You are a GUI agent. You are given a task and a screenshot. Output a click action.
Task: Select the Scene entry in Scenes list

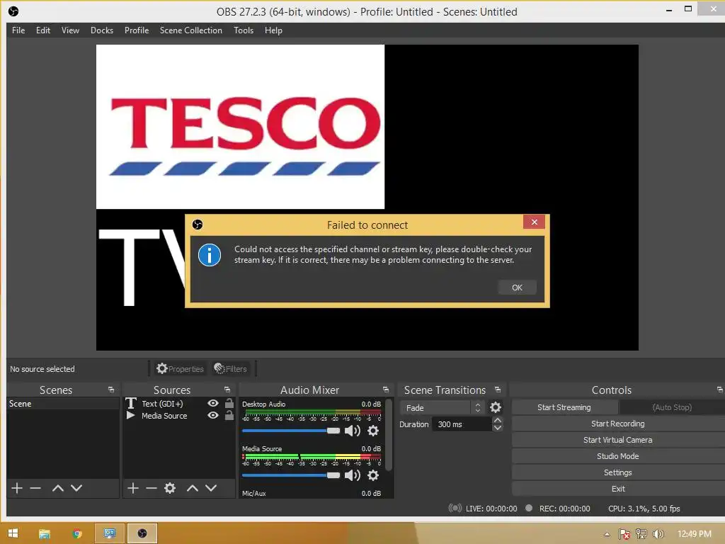(63, 403)
